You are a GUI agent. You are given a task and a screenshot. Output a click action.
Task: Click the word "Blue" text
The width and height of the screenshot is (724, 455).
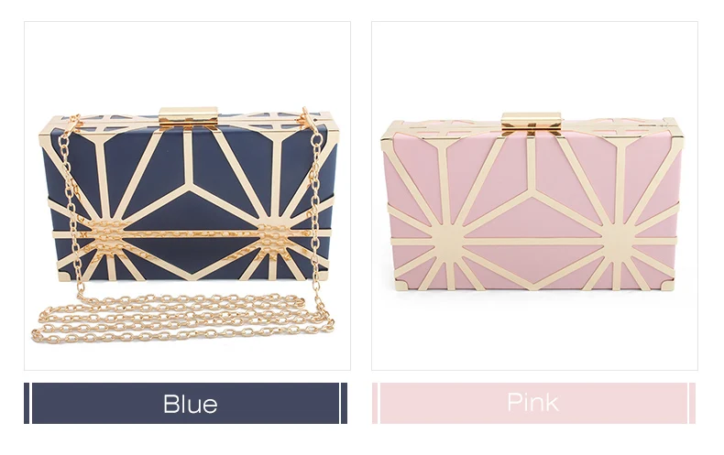coord(191,404)
